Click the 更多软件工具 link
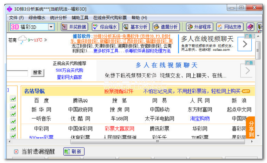Viewport: 267px width, 163px height. (106, 51)
